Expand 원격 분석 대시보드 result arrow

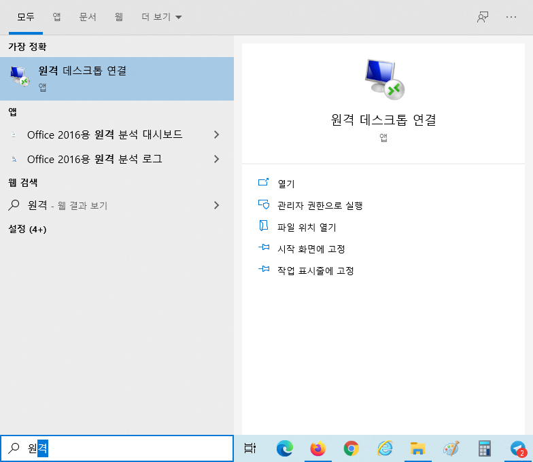click(216, 135)
